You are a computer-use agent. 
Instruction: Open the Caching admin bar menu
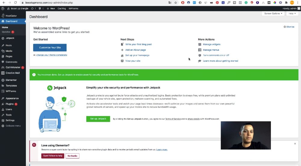[62, 8]
